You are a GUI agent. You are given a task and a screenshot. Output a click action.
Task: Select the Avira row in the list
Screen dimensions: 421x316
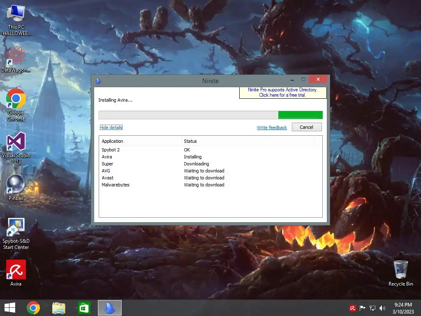coord(210,157)
